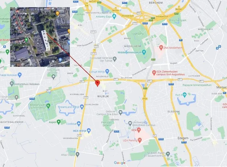Click the Google logo link
This screenshot has height=167, width=227.
[119, 163]
